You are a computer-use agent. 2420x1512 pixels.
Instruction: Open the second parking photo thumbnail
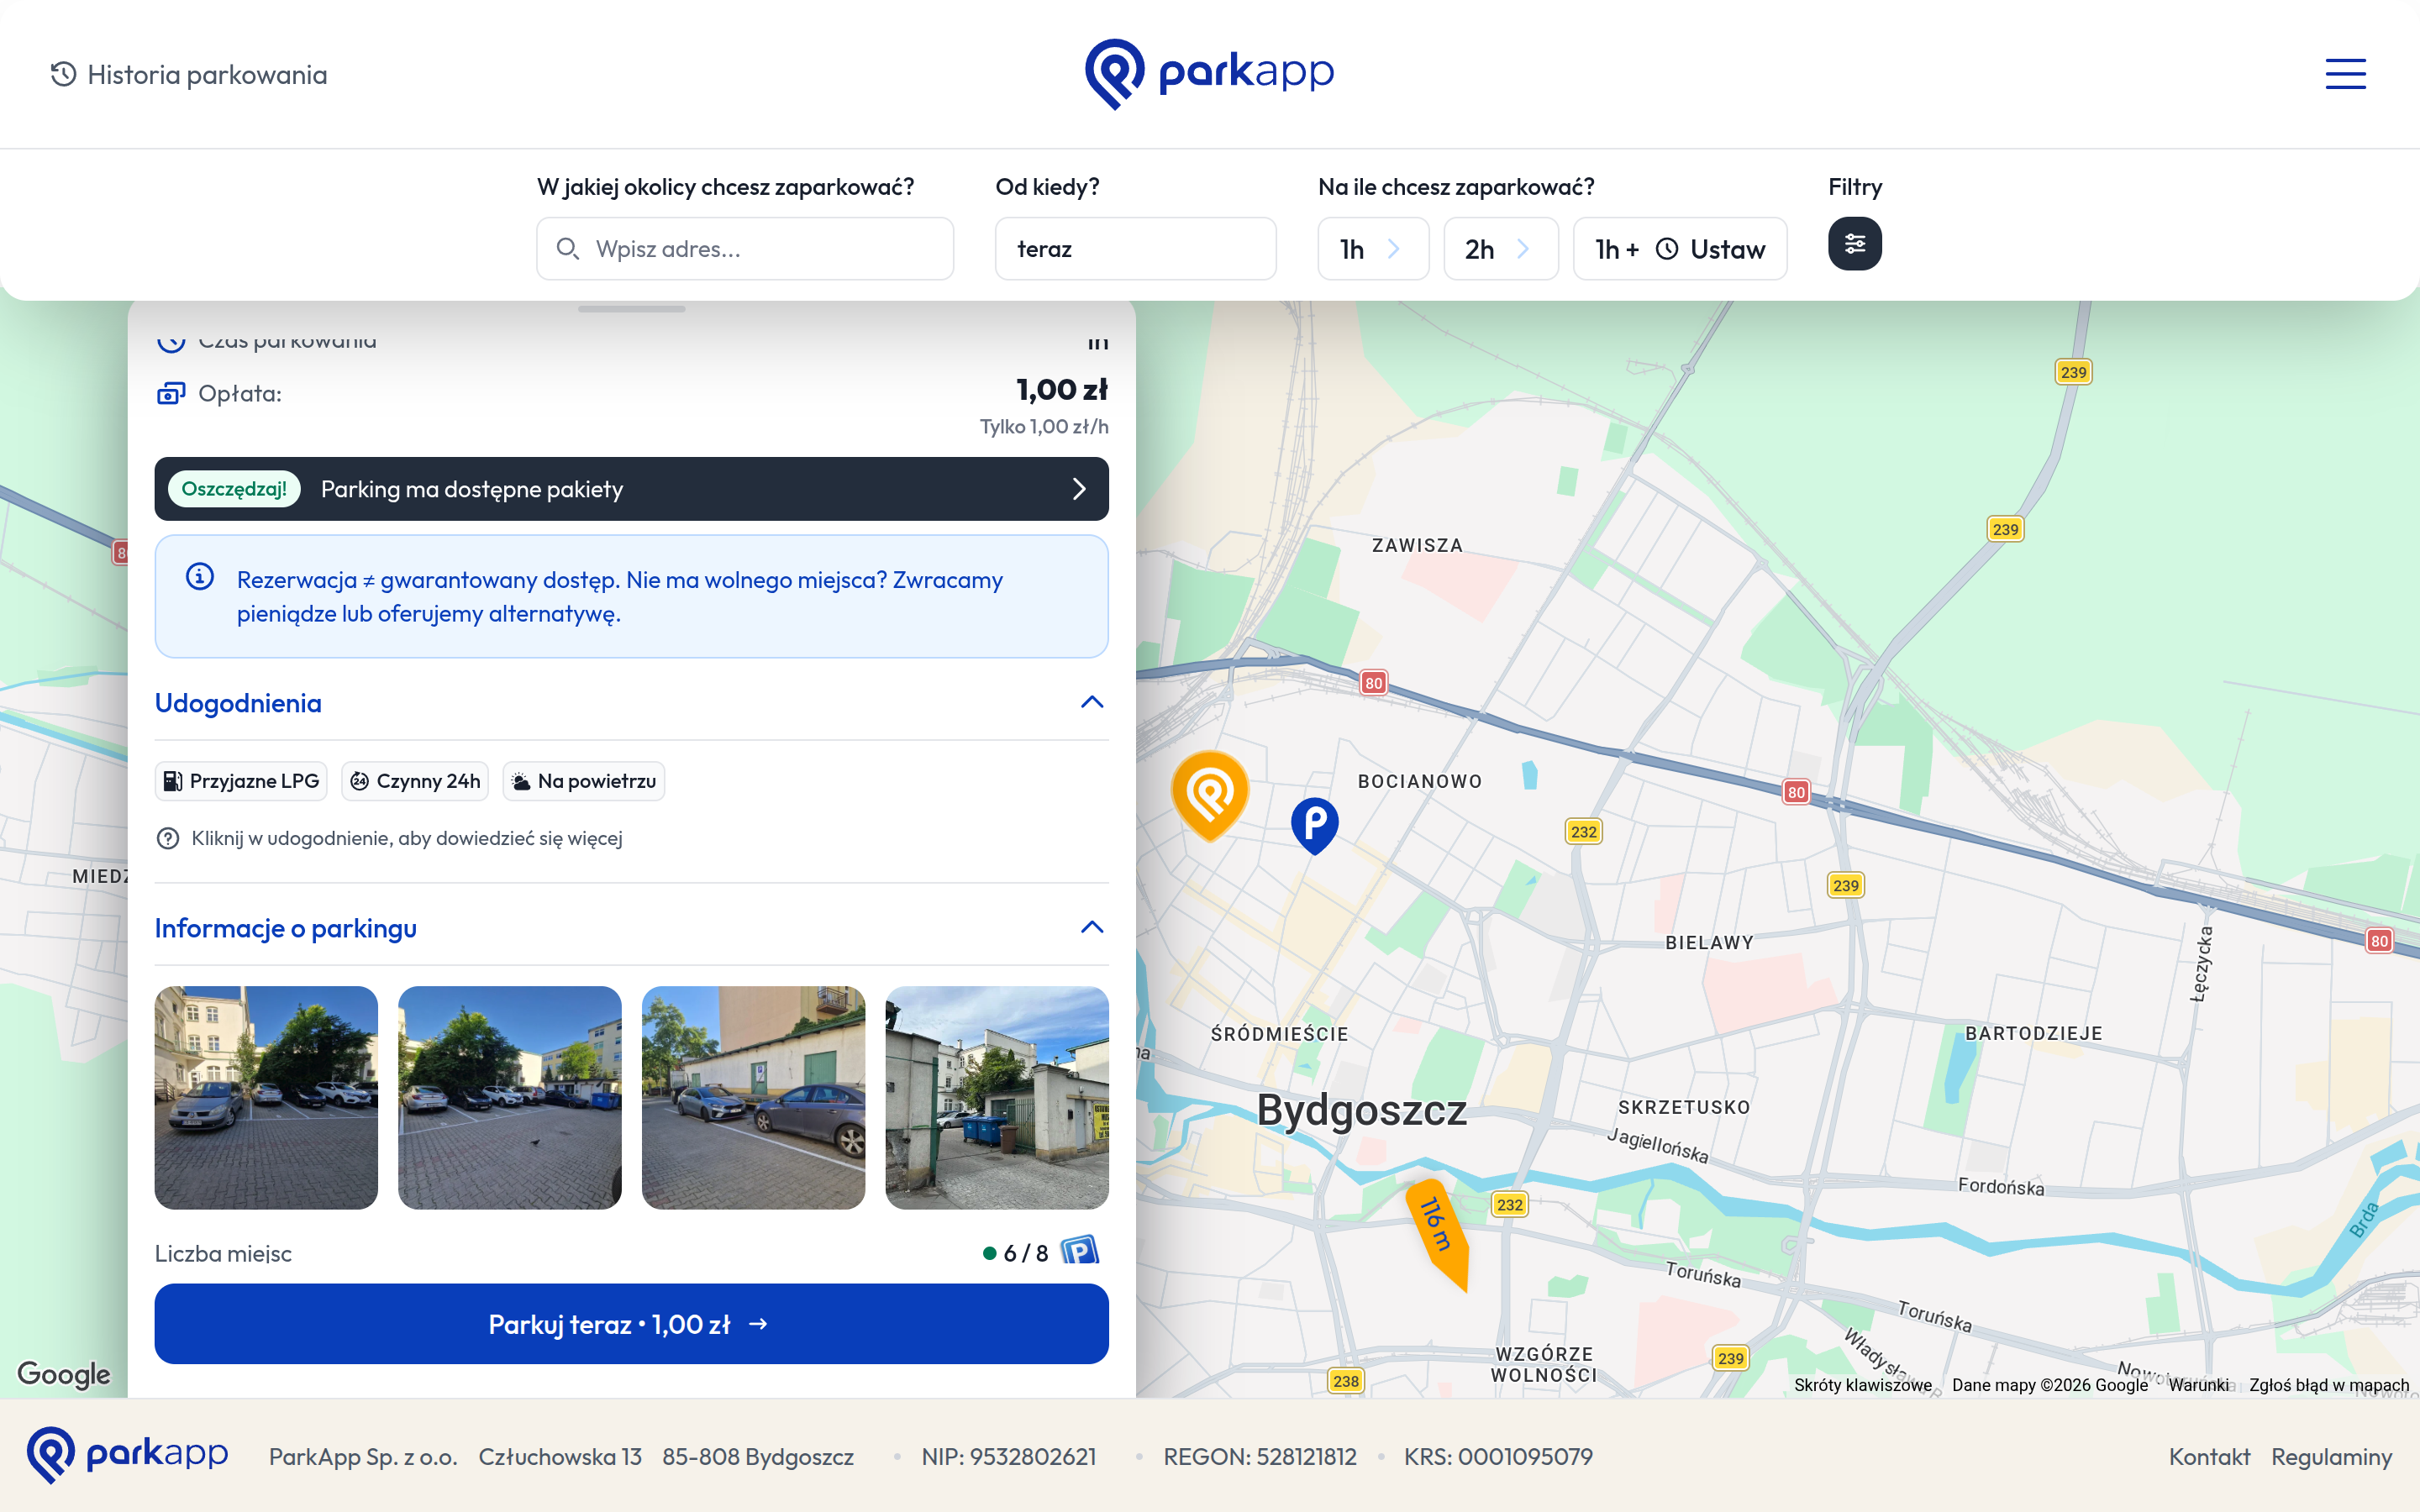[510, 1097]
